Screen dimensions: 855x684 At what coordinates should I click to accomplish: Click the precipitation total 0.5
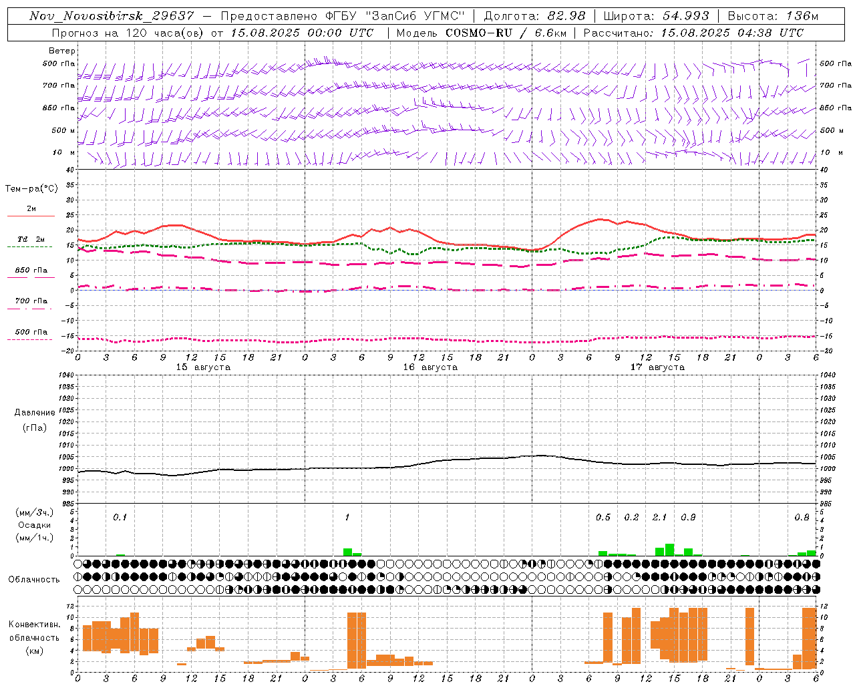coord(603,518)
